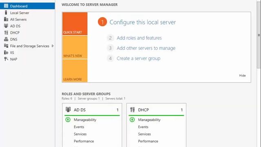Image resolution: width=261 pixels, height=147 pixels.
Task: Click the step 2 number circle
Action: click(x=110, y=38)
